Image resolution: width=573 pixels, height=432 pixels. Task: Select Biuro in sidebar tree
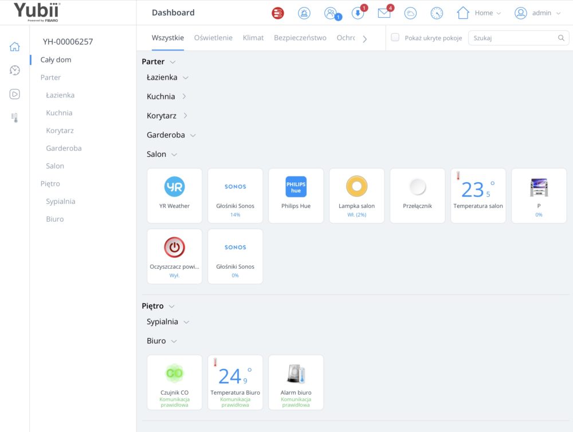[55, 219]
